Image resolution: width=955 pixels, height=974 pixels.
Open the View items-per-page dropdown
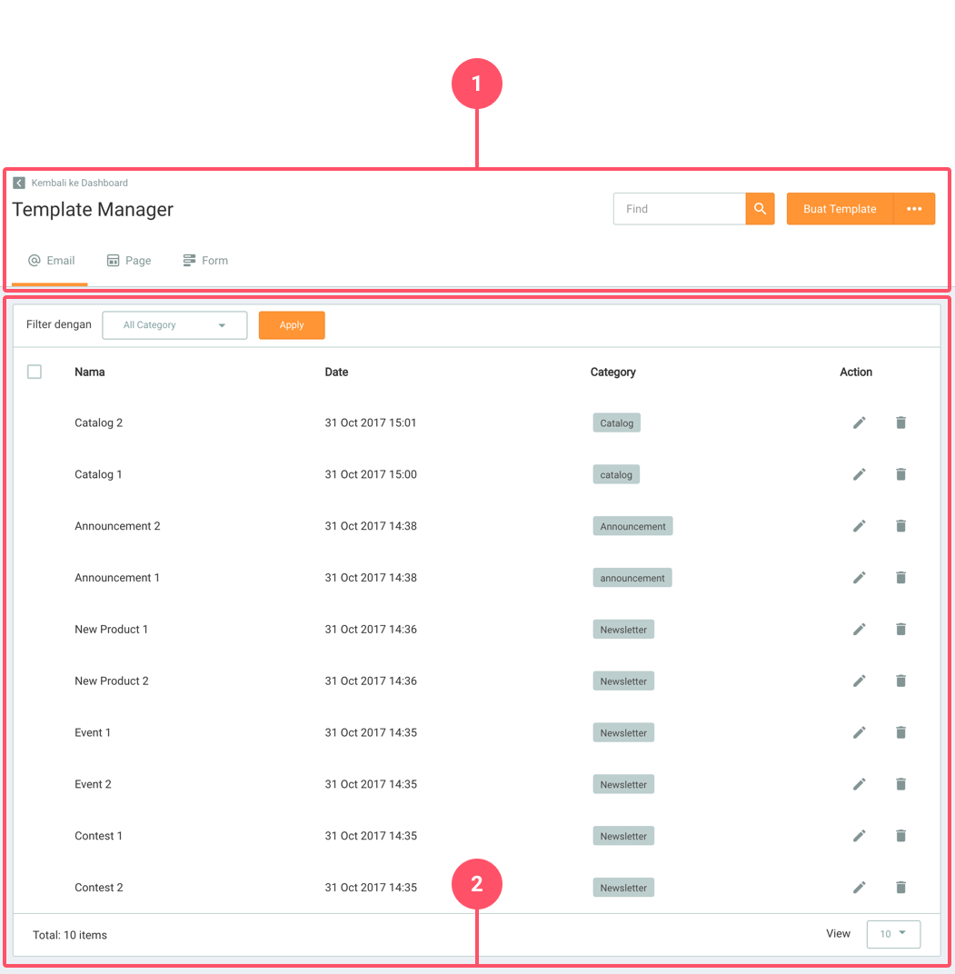coord(893,933)
